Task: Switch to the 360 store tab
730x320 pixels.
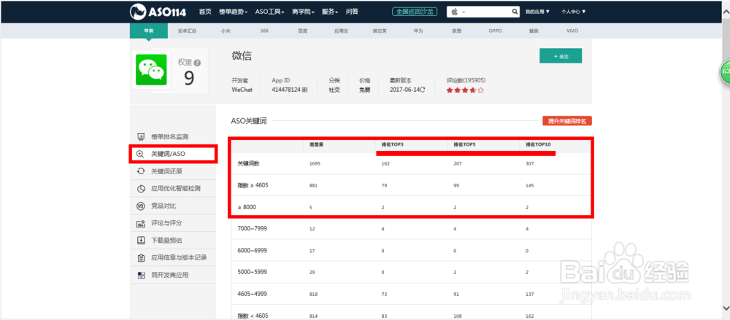Action: 264,31
